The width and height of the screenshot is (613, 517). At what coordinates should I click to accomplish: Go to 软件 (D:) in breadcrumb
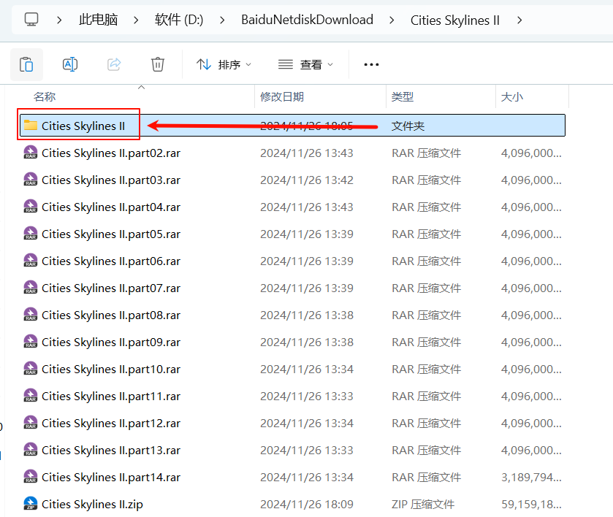pyautogui.click(x=179, y=20)
